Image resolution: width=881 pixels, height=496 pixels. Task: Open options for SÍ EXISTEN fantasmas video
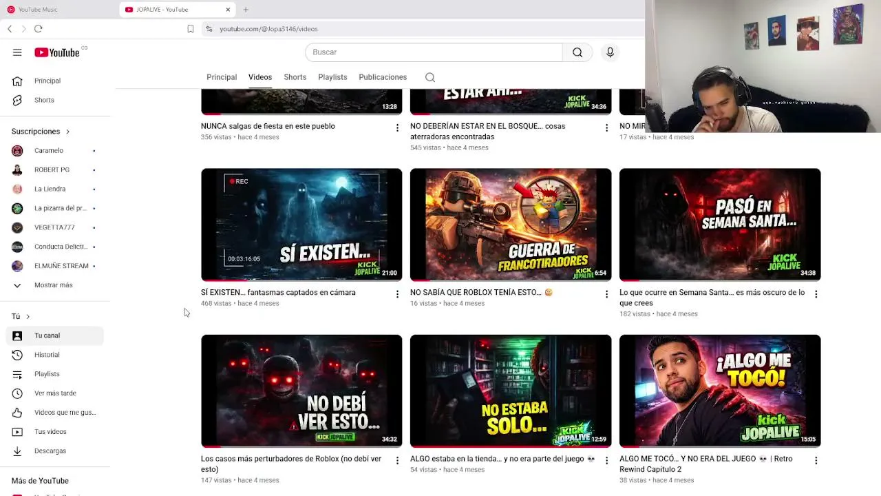[397, 294]
